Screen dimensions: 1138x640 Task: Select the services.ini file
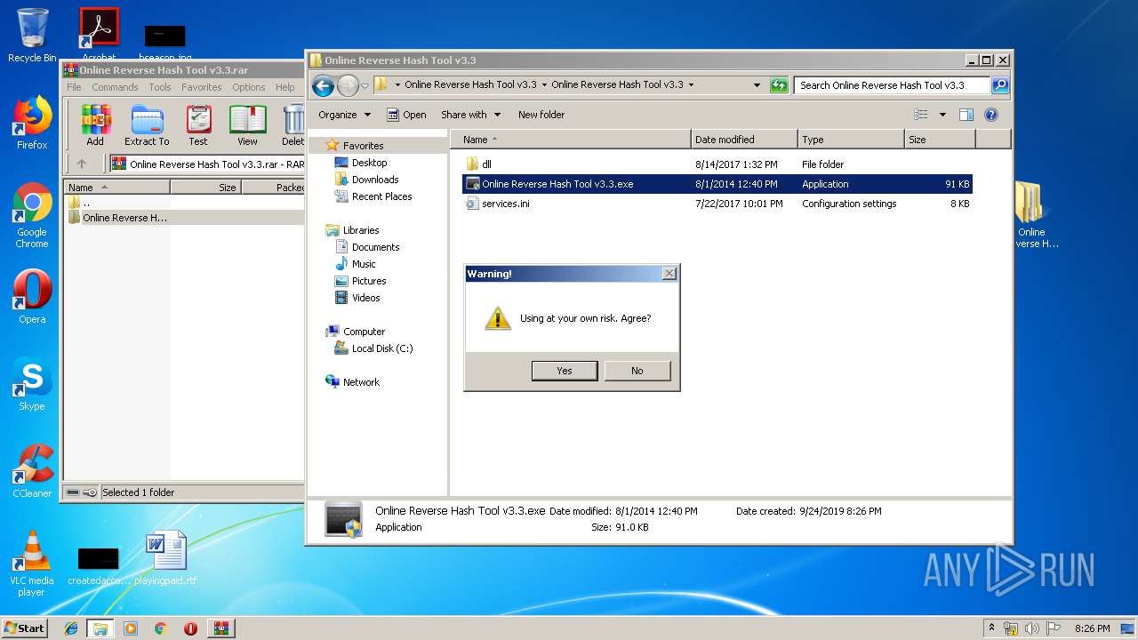pyautogui.click(x=717, y=204)
